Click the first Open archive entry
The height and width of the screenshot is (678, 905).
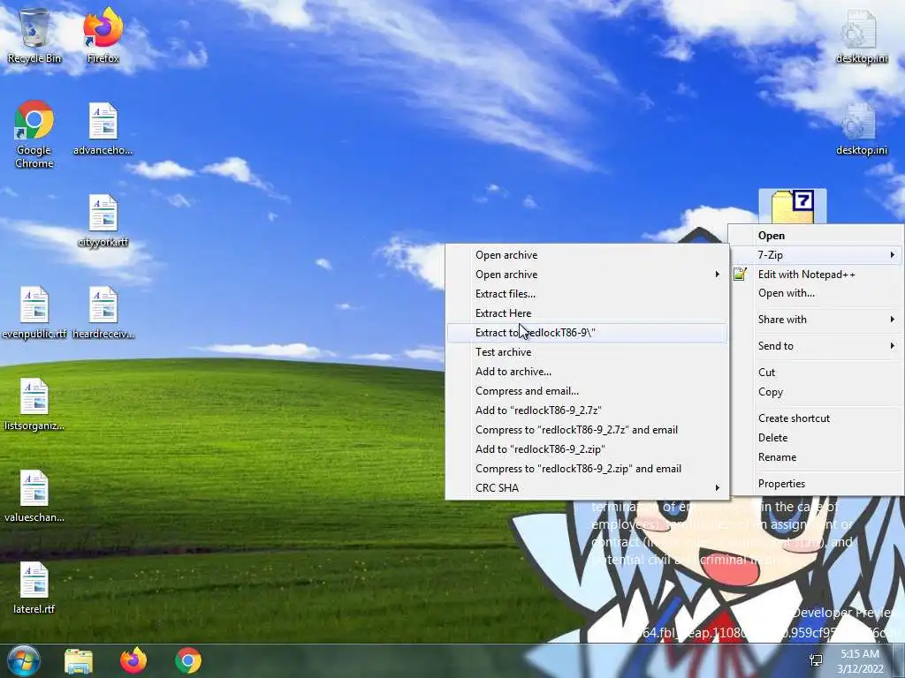[x=587, y=255]
